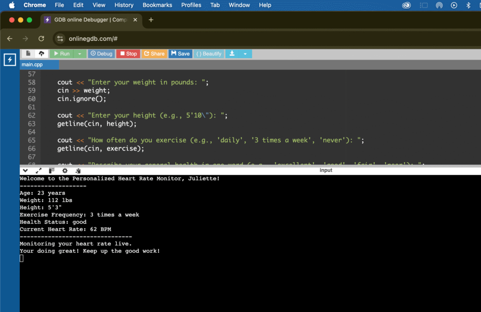Collapse the console using the chevron arrow

(x=25, y=170)
